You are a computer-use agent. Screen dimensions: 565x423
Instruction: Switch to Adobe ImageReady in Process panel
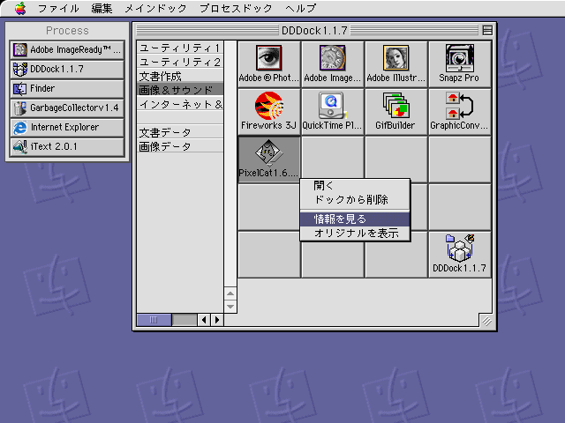click(67, 49)
